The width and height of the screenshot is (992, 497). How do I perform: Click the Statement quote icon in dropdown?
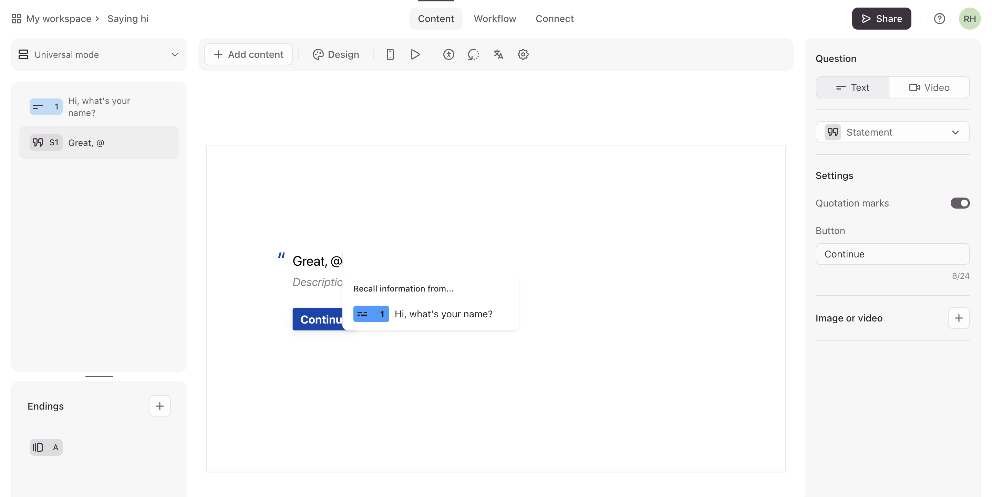click(833, 132)
